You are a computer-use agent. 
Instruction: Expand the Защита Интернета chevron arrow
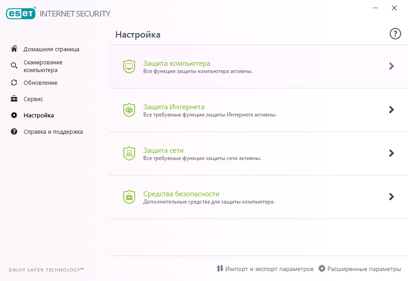(x=391, y=110)
